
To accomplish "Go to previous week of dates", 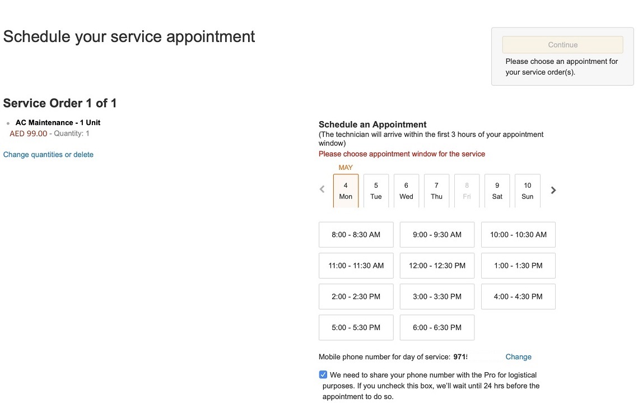I will point(322,190).
